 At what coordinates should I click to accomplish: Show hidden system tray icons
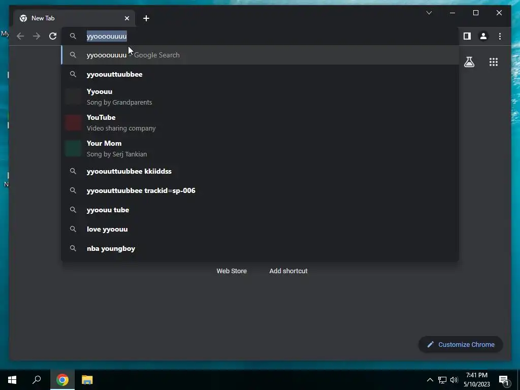click(x=430, y=380)
